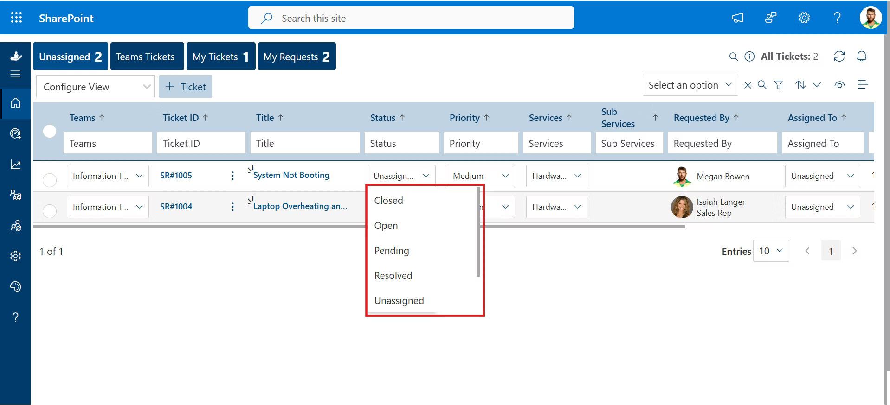Select the SR#1005 row circle
Viewport: 890px width, 405px height.
(50, 180)
